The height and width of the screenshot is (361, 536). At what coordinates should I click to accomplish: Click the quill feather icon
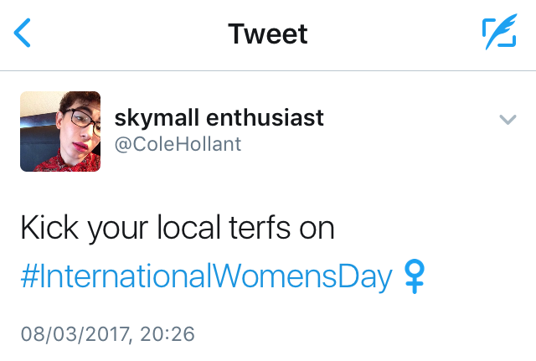499,34
